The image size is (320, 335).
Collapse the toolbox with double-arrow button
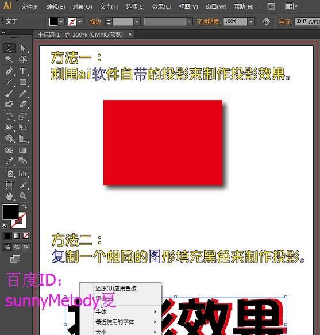click(x=3, y=33)
